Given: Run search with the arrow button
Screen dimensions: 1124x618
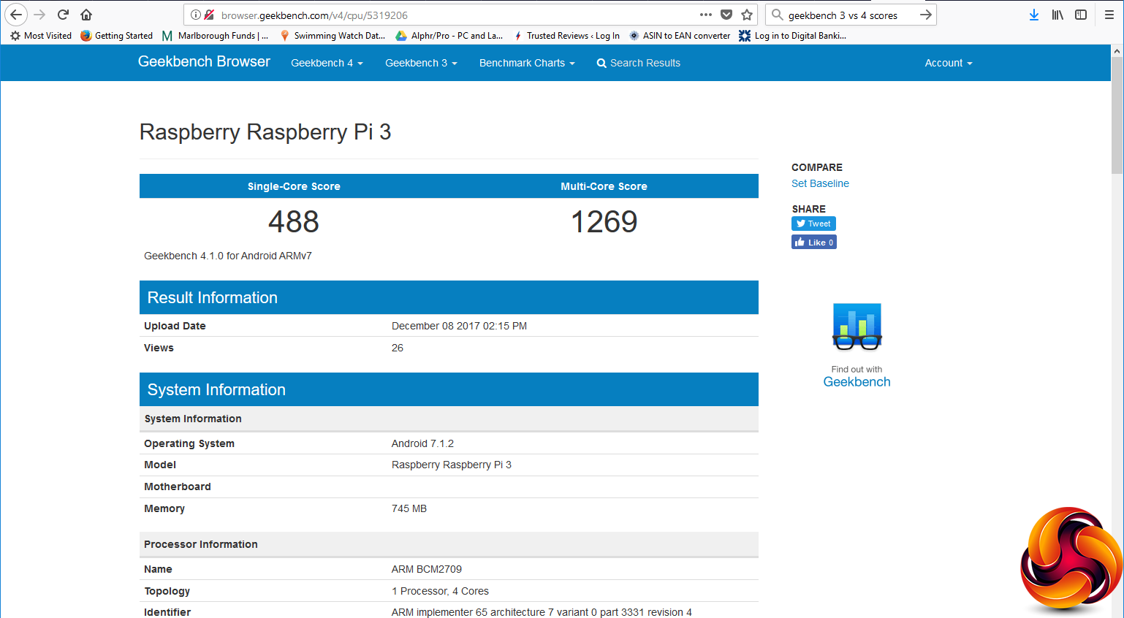Looking at the screenshot, I should 926,15.
